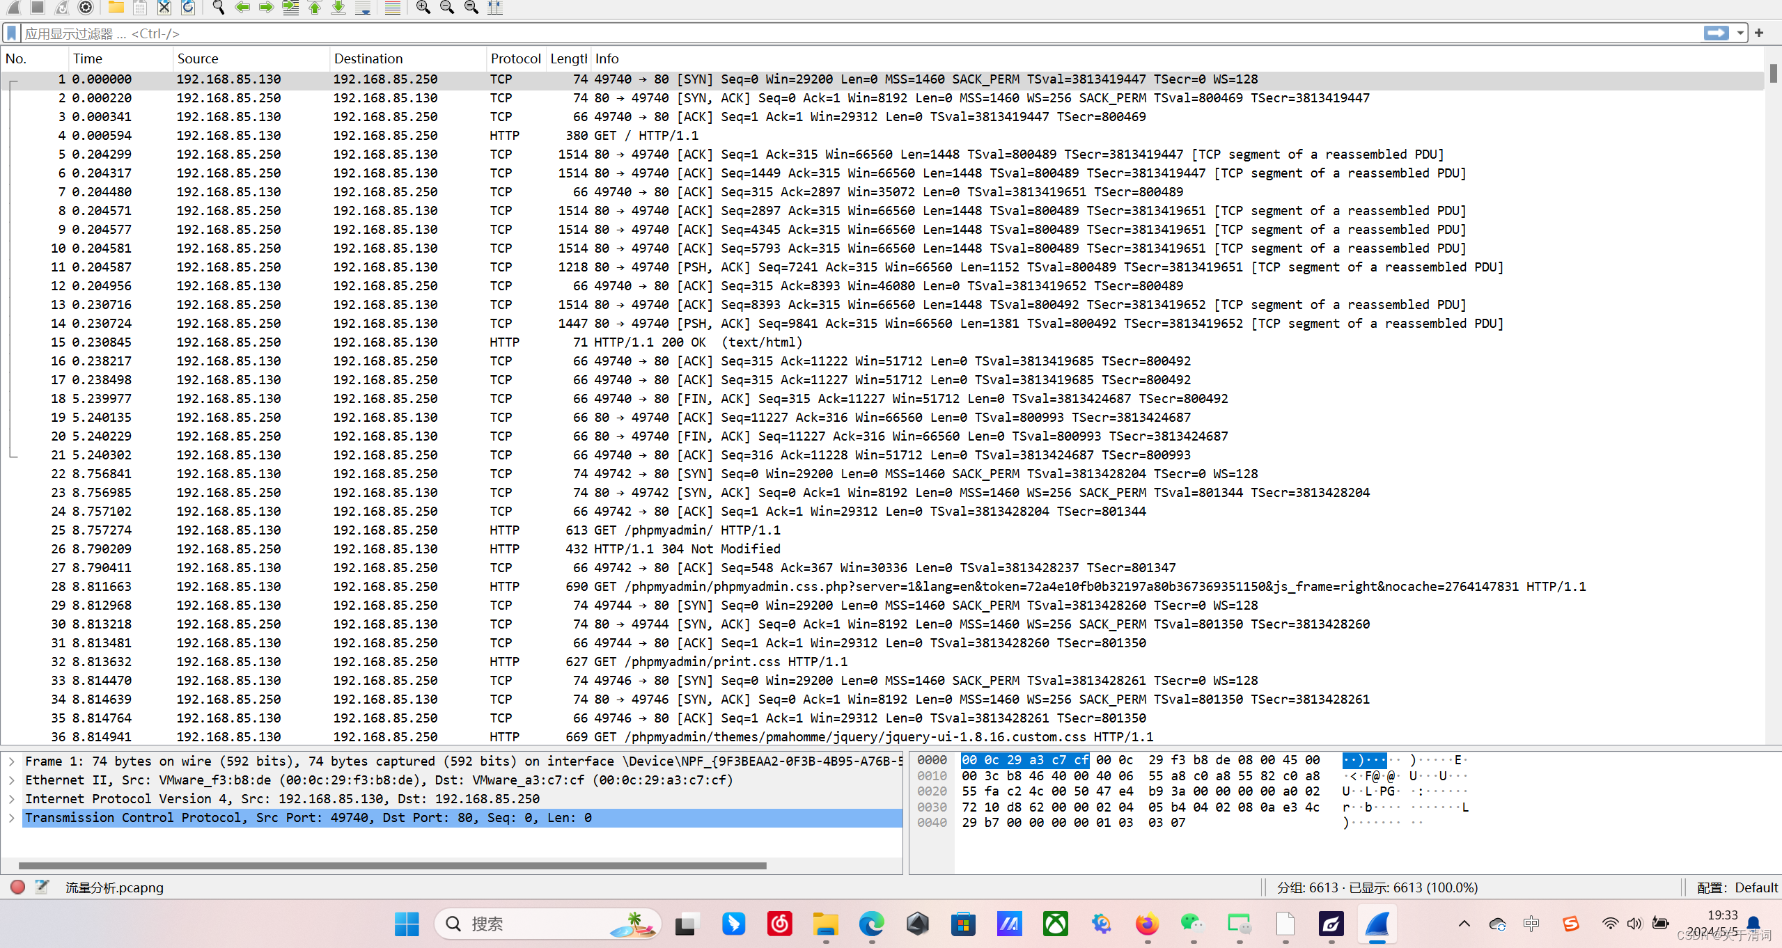The width and height of the screenshot is (1782, 948).
Task: Toggle packet list colorize rules icon
Action: 393,8
